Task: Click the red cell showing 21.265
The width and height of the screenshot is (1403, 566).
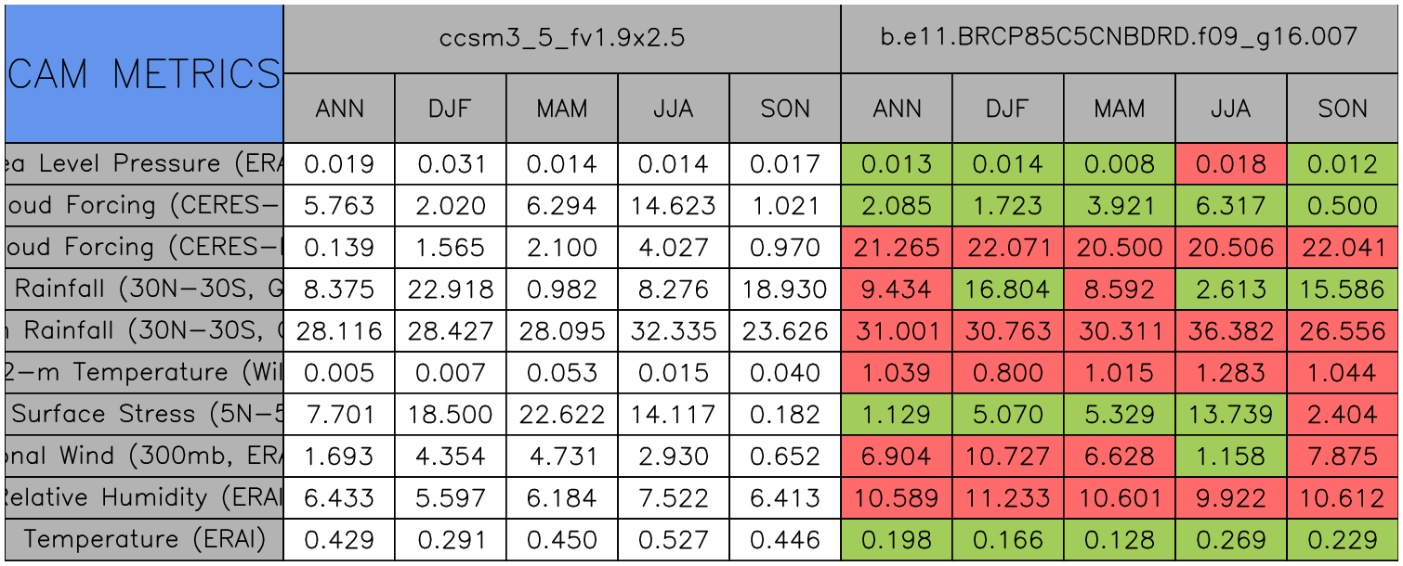Action: (x=897, y=248)
